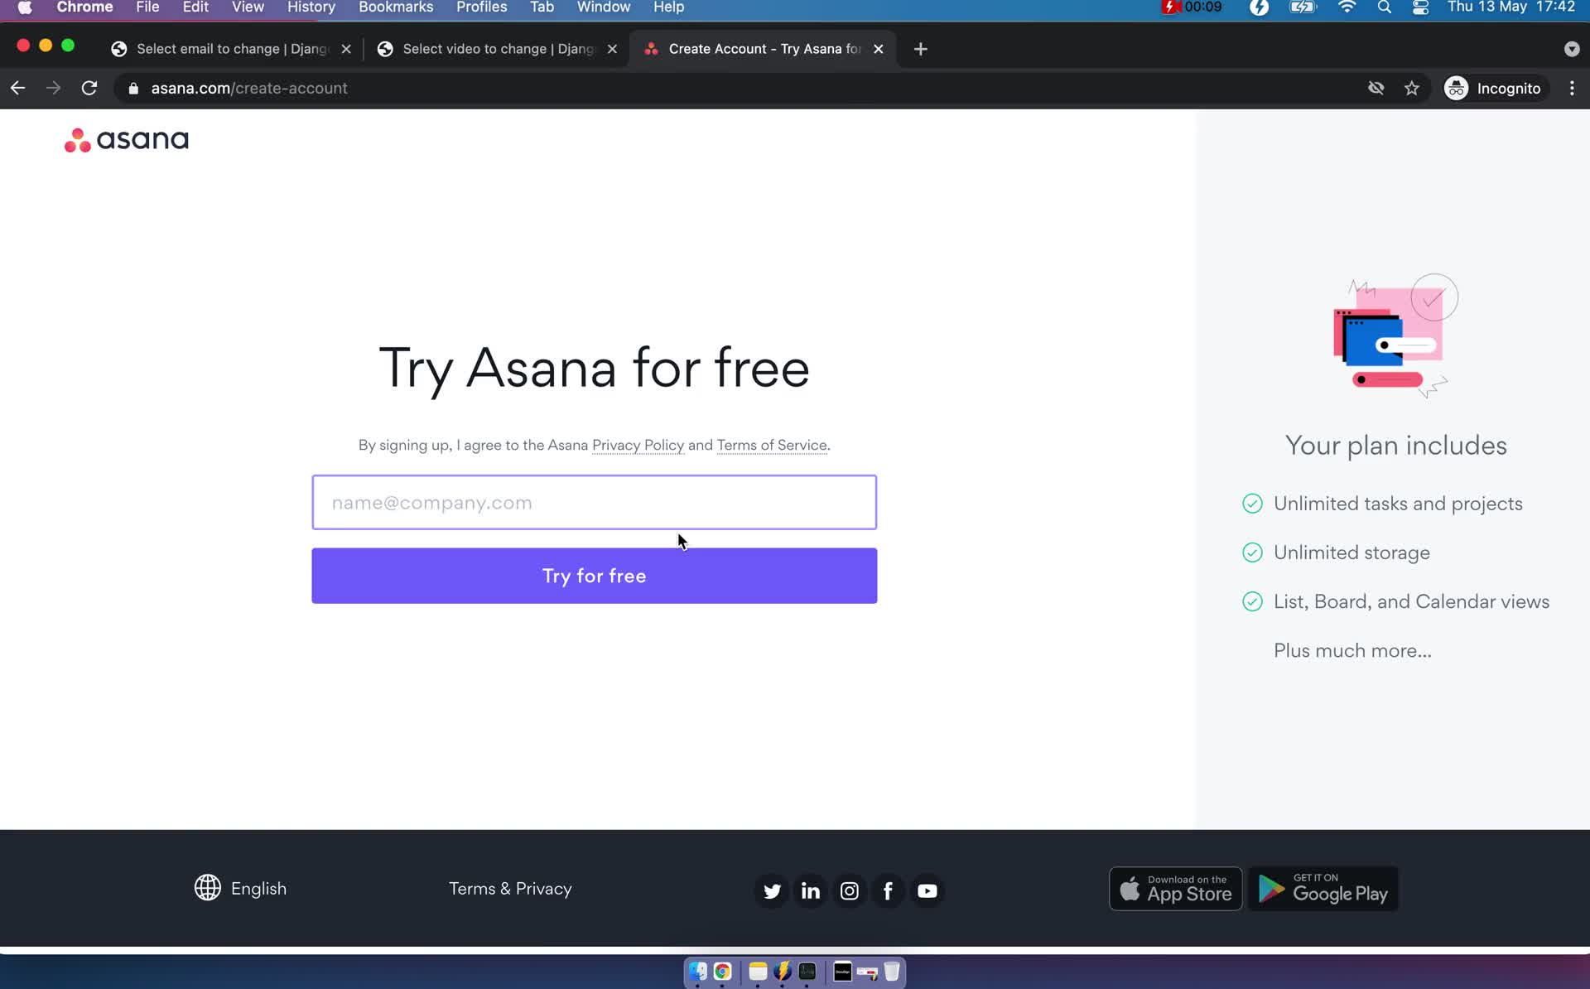The image size is (1590, 989).
Task: Open the Bookmarks menu
Action: click(x=396, y=7)
